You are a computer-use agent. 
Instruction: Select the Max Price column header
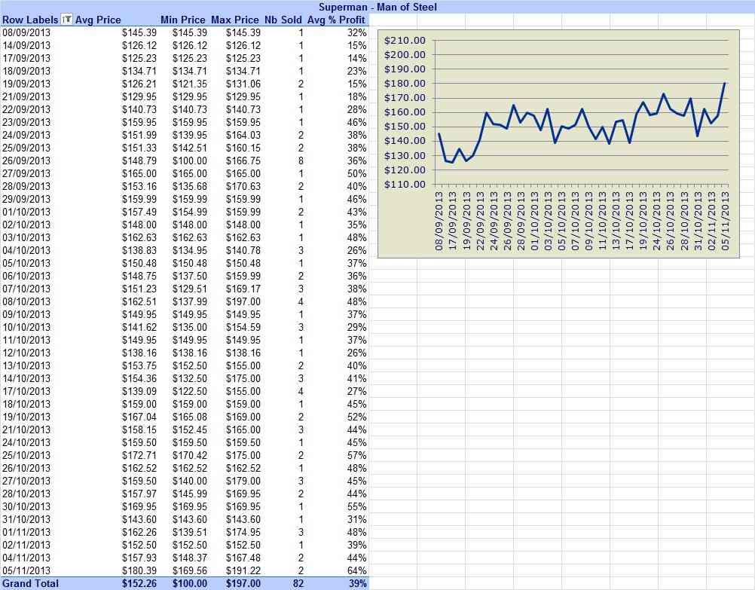tap(235, 20)
